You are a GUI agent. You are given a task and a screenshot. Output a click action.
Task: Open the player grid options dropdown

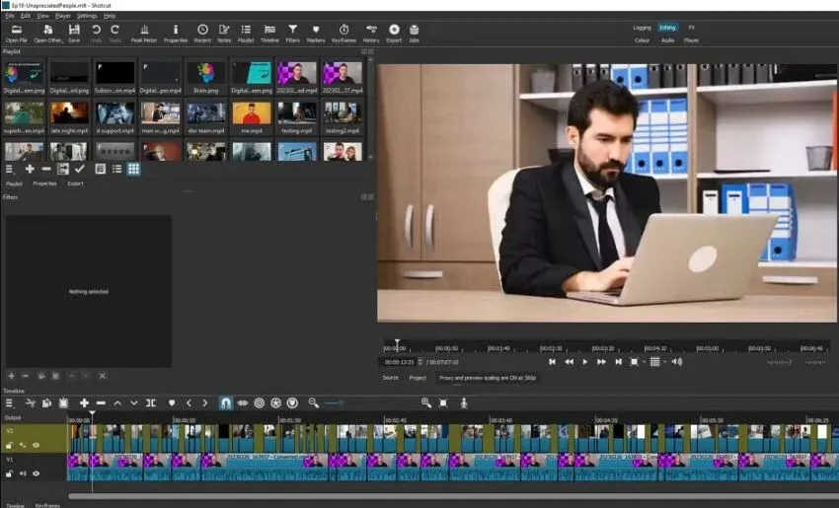coord(655,362)
